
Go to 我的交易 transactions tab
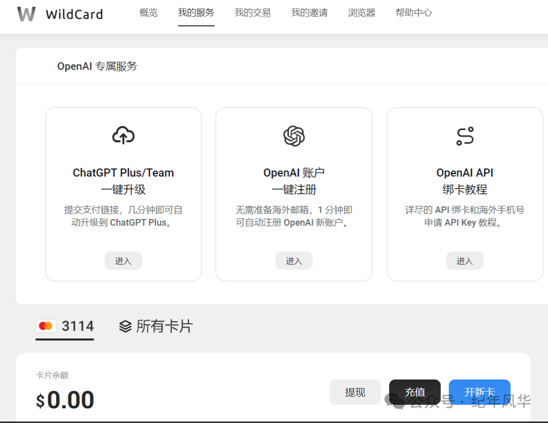253,13
